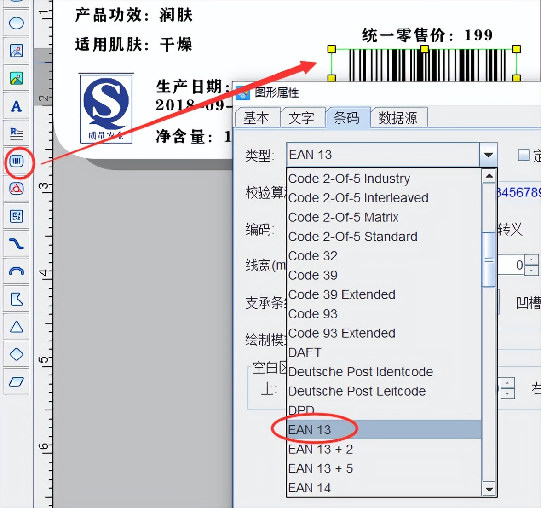The image size is (541, 508).
Task: Select the text tool labeled A
Action: pos(16,106)
